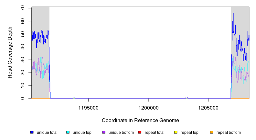Click the small coverage bump left of 1195000

[x=74, y=97]
